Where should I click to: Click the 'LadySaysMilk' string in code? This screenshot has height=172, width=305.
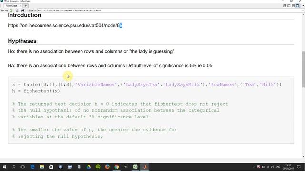click(183, 85)
